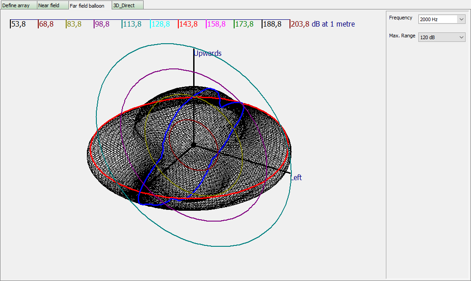Open the Frequency dropdown showing 2000 Hz

click(x=442, y=19)
